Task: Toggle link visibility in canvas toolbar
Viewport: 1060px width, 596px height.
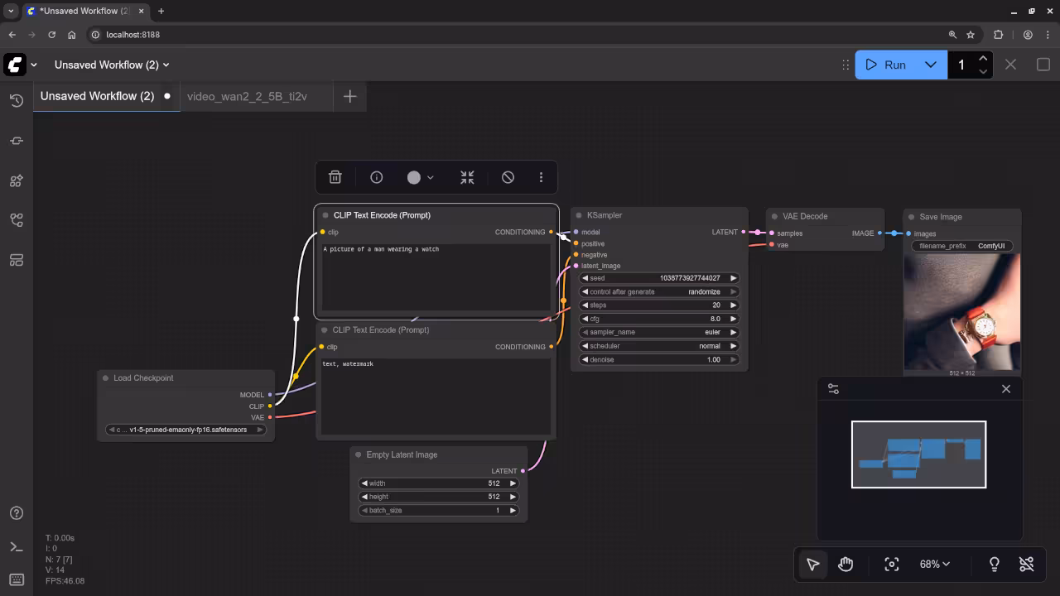Action: pyautogui.click(x=1026, y=564)
